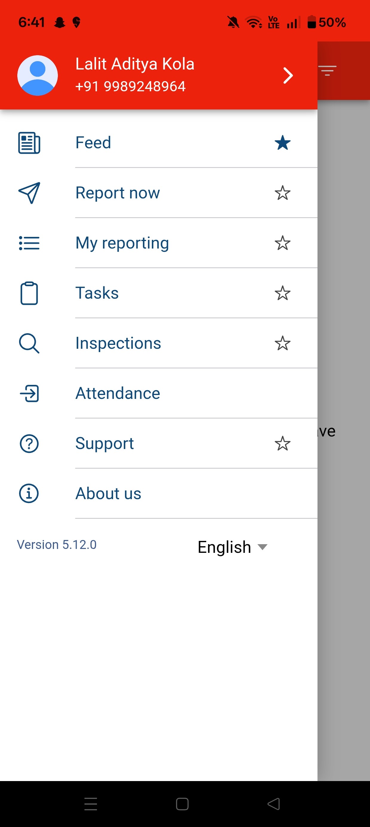Expand profile details with the chevron arrow
The height and width of the screenshot is (827, 370).
(x=288, y=76)
